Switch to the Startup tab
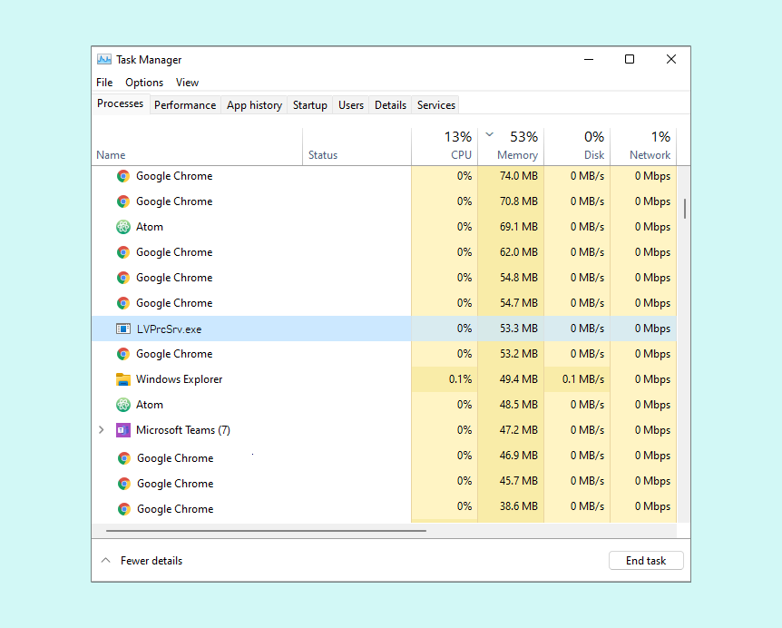782x628 pixels. (x=309, y=105)
